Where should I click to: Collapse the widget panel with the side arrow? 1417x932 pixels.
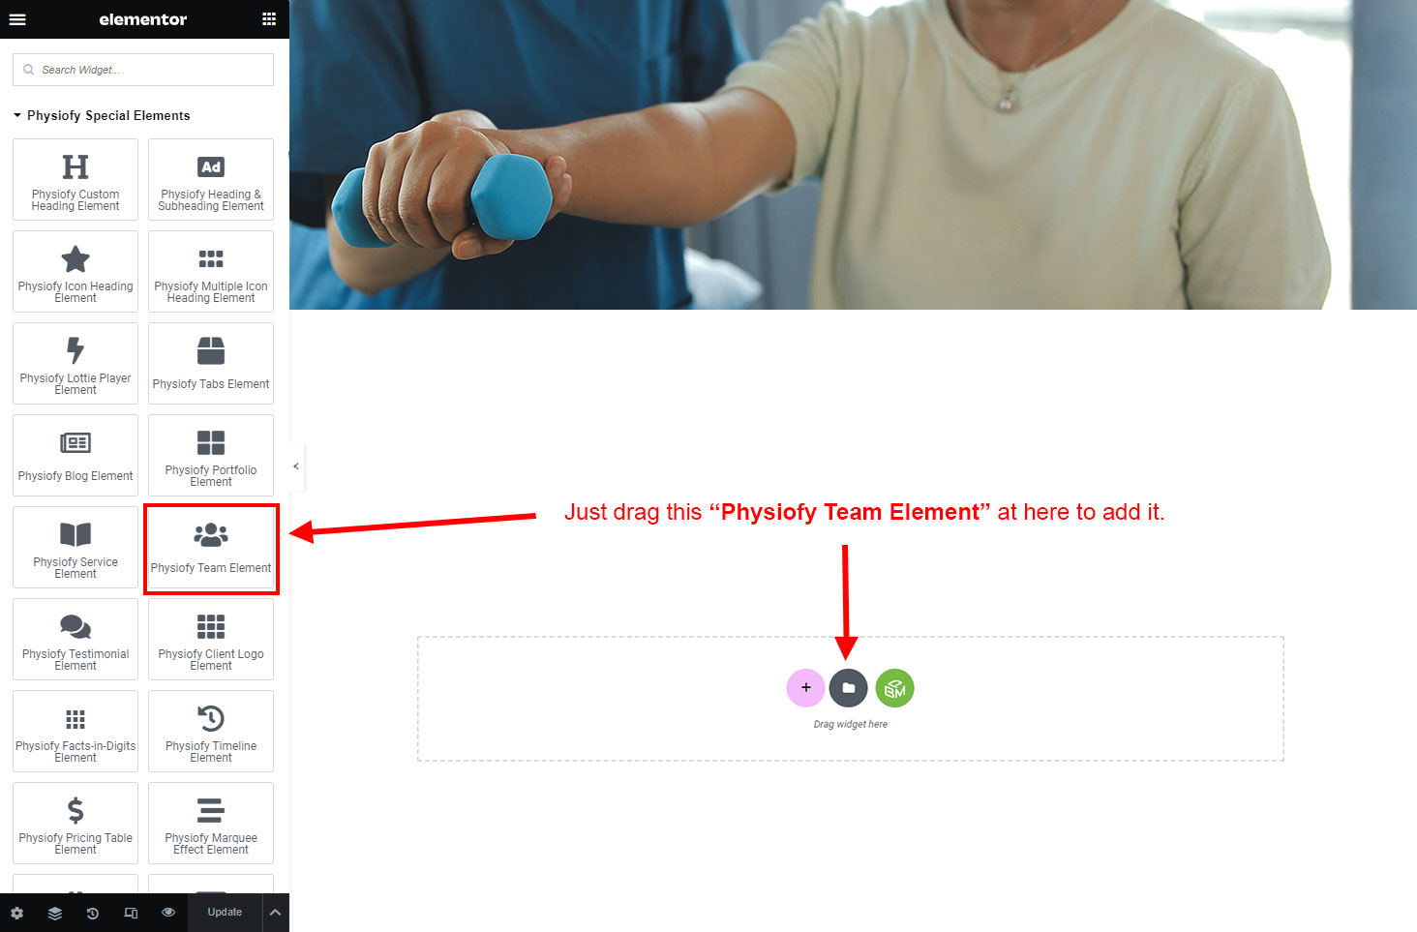click(296, 466)
